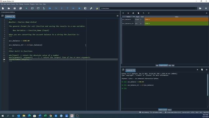Maximize the current pane
209x118 pixels.
click(x=85, y=8)
